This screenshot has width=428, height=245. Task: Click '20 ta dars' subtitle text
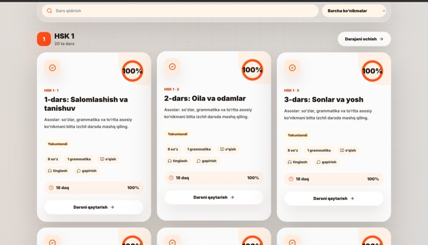(x=64, y=43)
